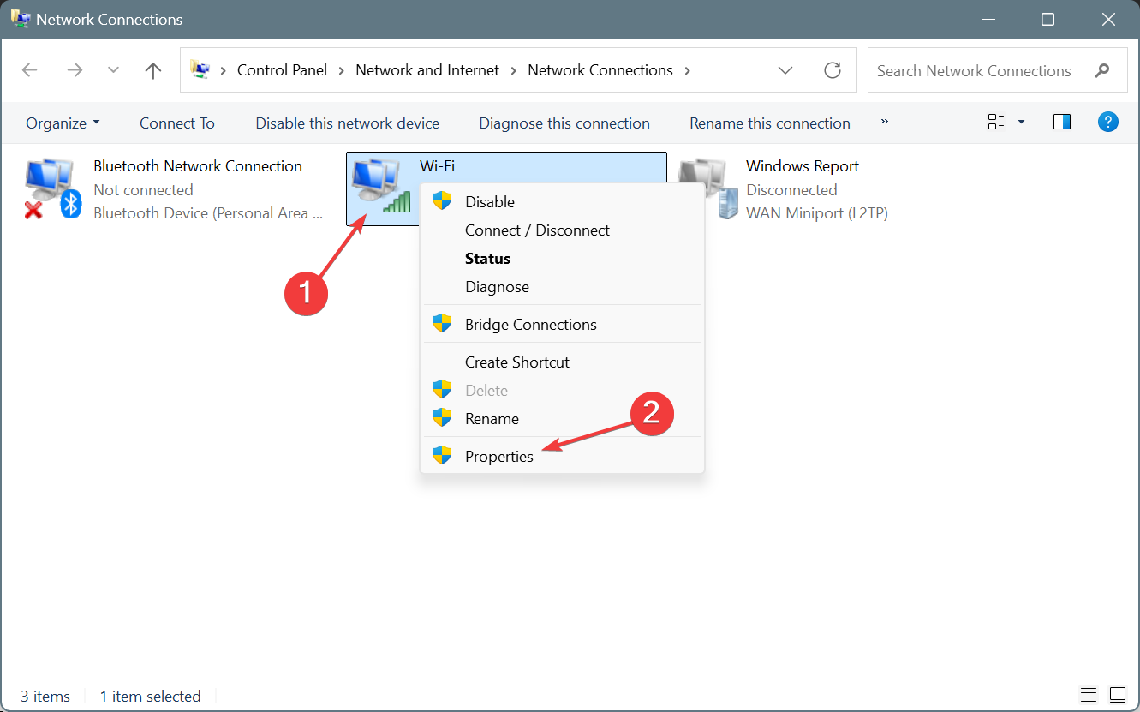Focus the Search Network Connections box

coord(997,70)
